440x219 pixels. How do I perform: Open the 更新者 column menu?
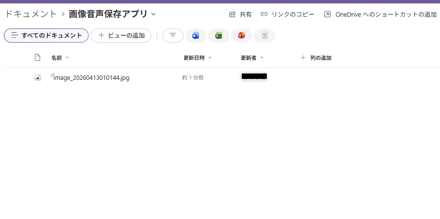pyautogui.click(x=252, y=58)
